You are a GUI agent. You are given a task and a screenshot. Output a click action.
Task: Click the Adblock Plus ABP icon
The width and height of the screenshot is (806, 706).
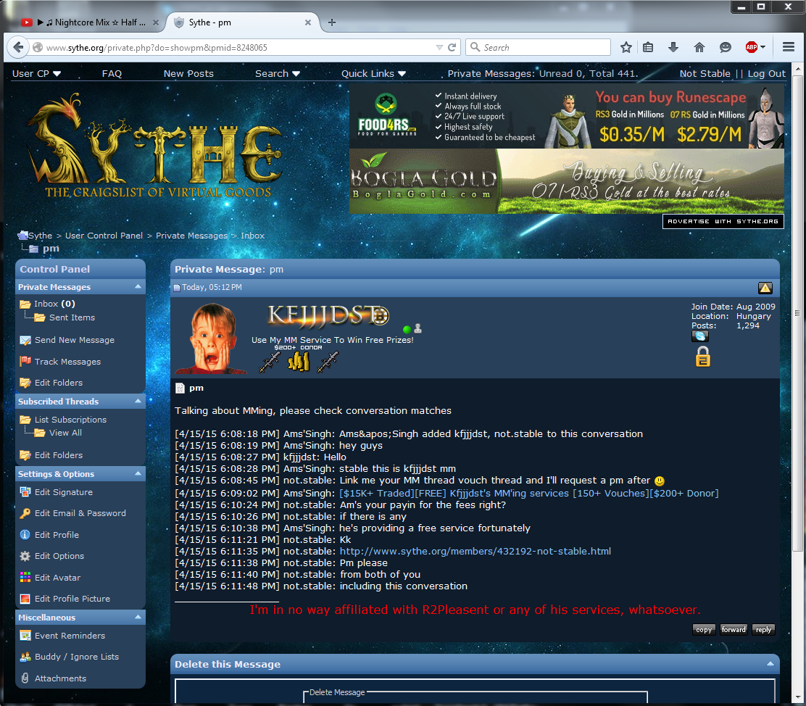(752, 47)
